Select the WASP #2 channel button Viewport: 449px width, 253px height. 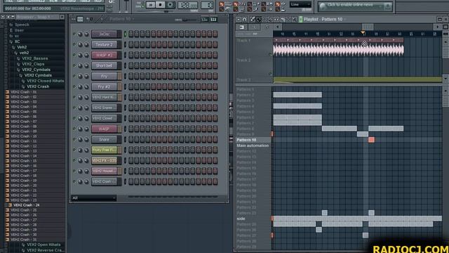105,55
